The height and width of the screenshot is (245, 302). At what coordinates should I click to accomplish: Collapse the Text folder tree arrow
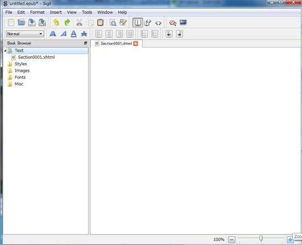[5, 50]
